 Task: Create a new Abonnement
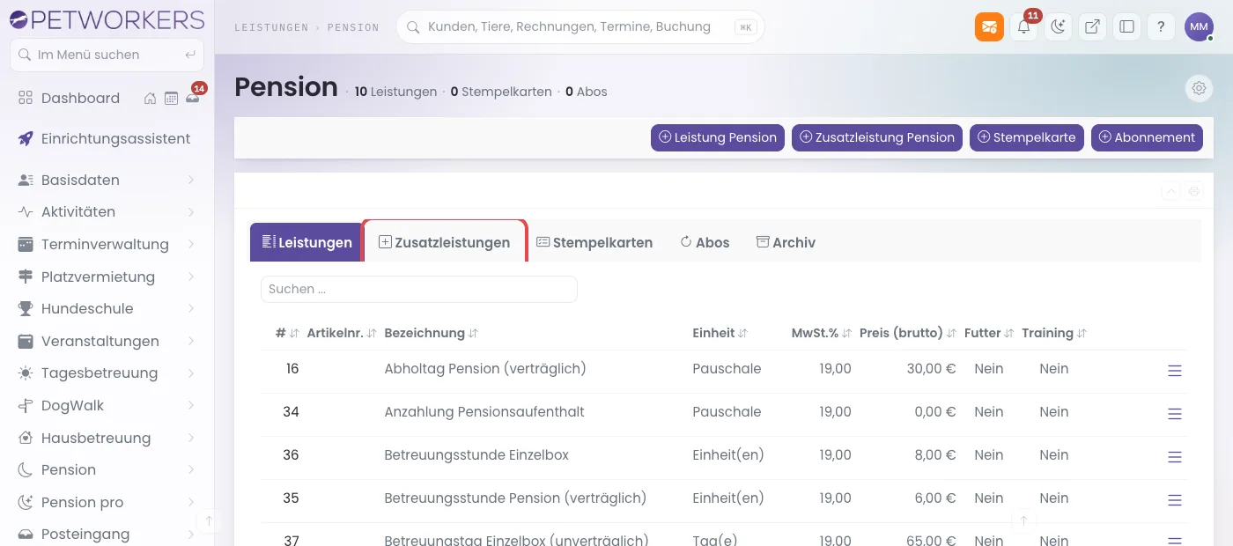[1147, 137]
